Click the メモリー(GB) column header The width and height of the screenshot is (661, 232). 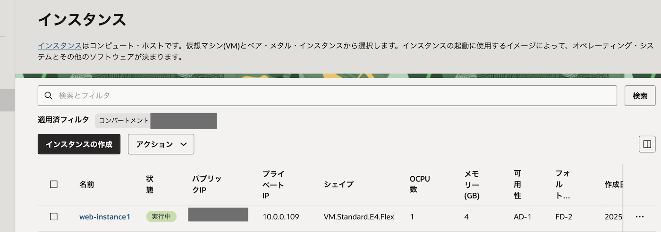click(472, 184)
